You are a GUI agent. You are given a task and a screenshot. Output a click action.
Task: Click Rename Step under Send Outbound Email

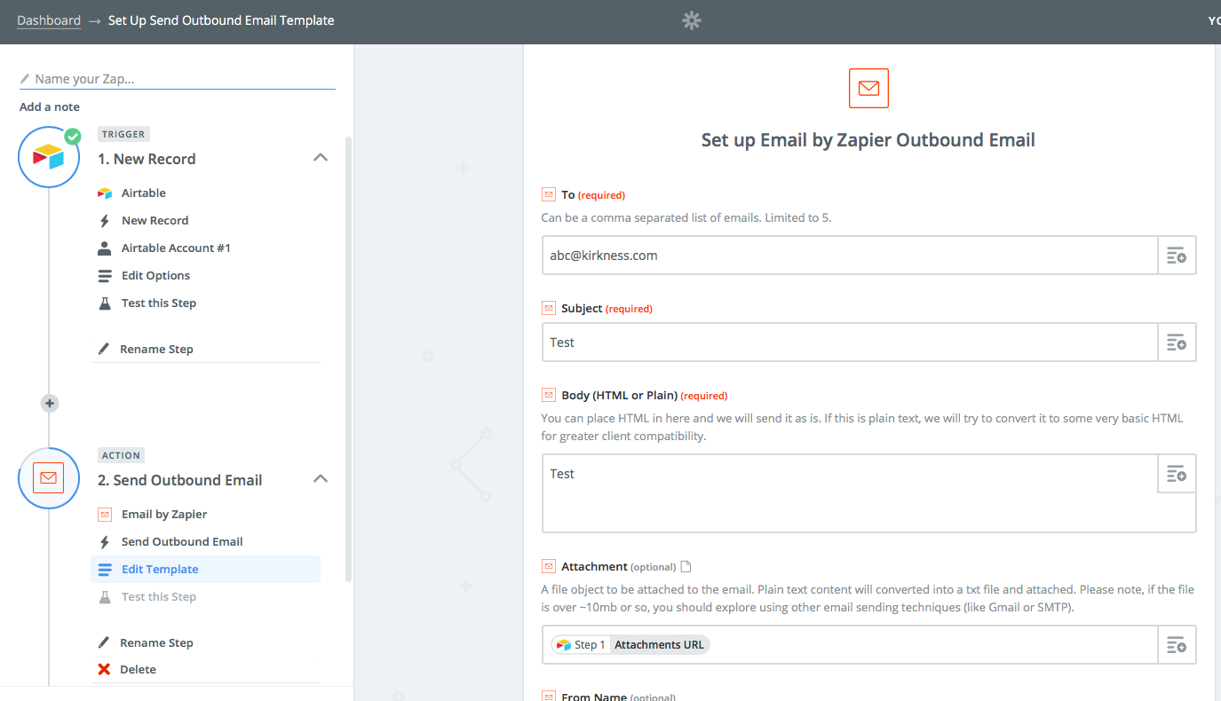tap(156, 642)
